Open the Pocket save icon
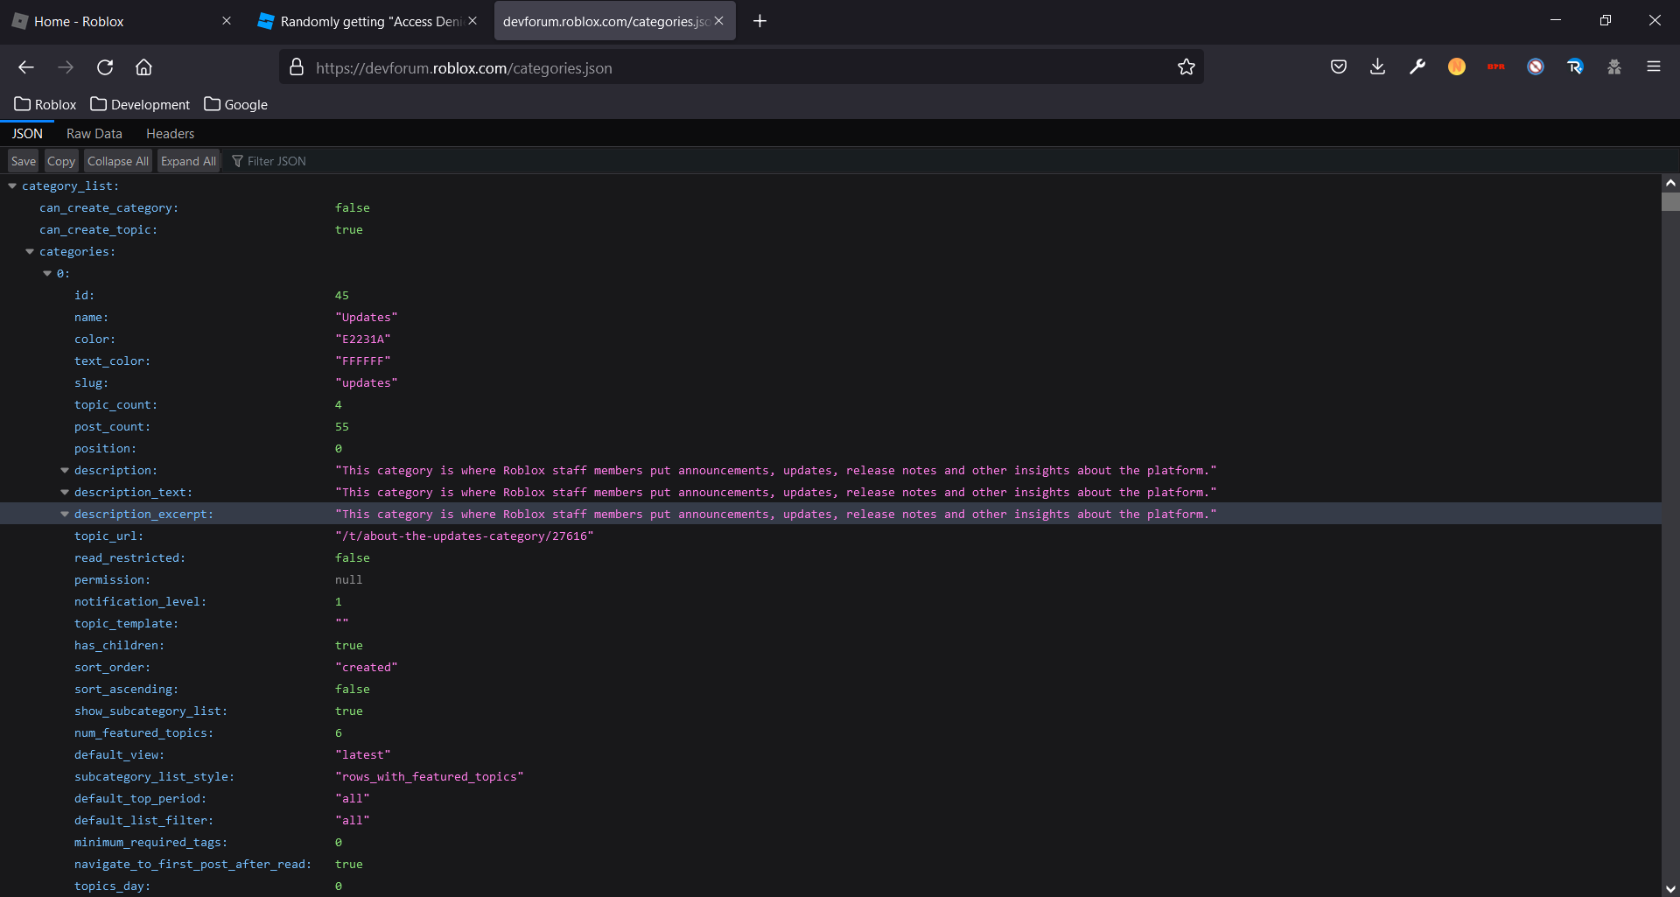This screenshot has height=897, width=1680. 1338,67
